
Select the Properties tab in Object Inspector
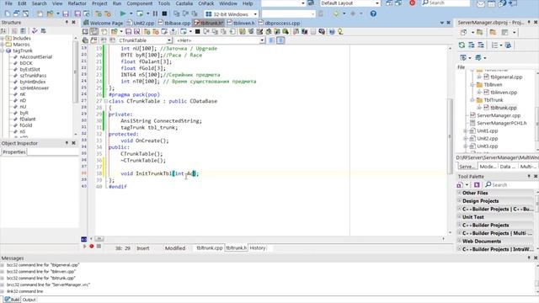(x=14, y=151)
